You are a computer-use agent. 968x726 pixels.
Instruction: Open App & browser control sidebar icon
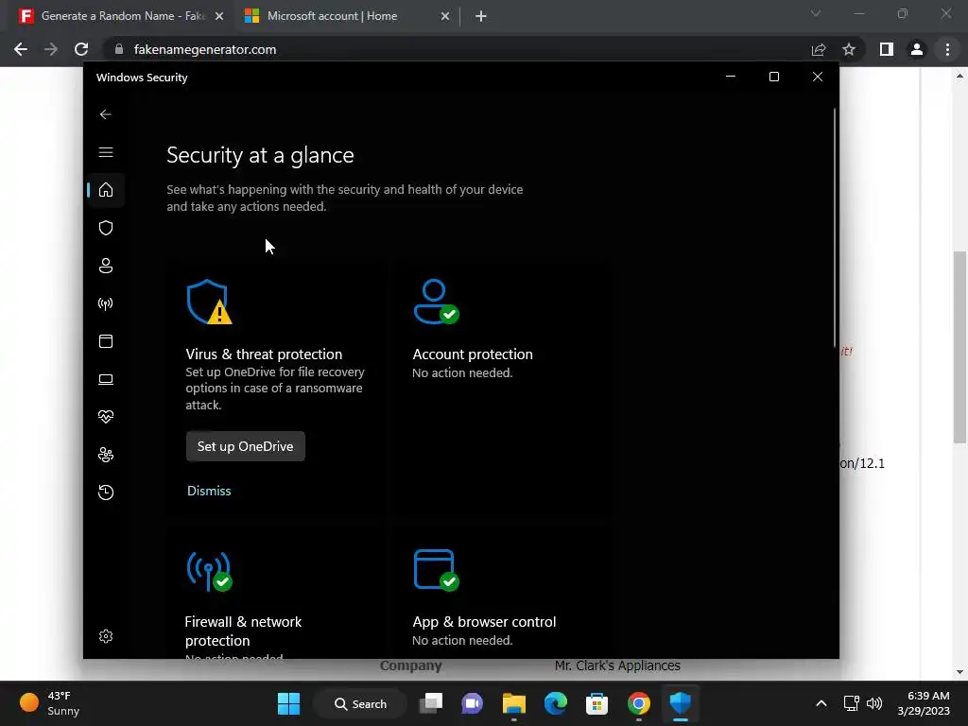(106, 341)
